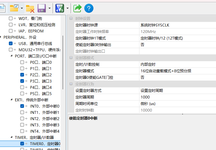
Task: Enable the WDT watchdog checkbox
Action: 11,19
